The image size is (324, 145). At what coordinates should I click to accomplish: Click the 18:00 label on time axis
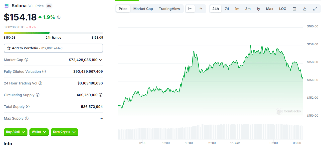tap(189, 143)
